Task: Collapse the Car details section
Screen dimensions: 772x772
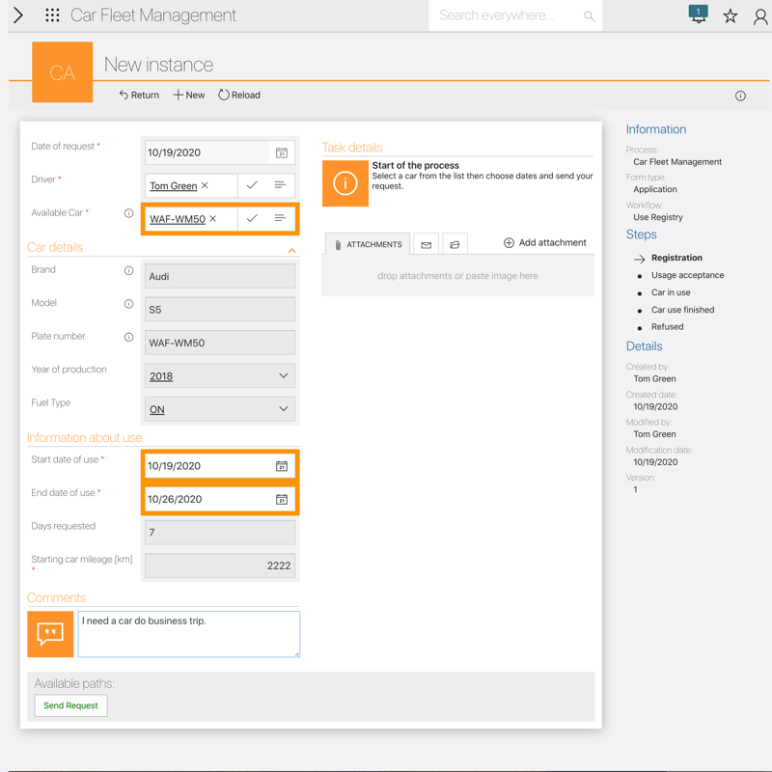Action: pyautogui.click(x=291, y=250)
